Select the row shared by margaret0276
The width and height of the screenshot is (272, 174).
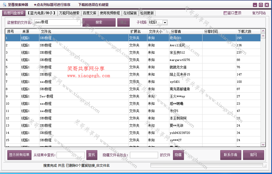[133, 60]
